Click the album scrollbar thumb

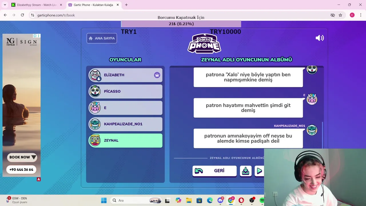click(x=323, y=135)
